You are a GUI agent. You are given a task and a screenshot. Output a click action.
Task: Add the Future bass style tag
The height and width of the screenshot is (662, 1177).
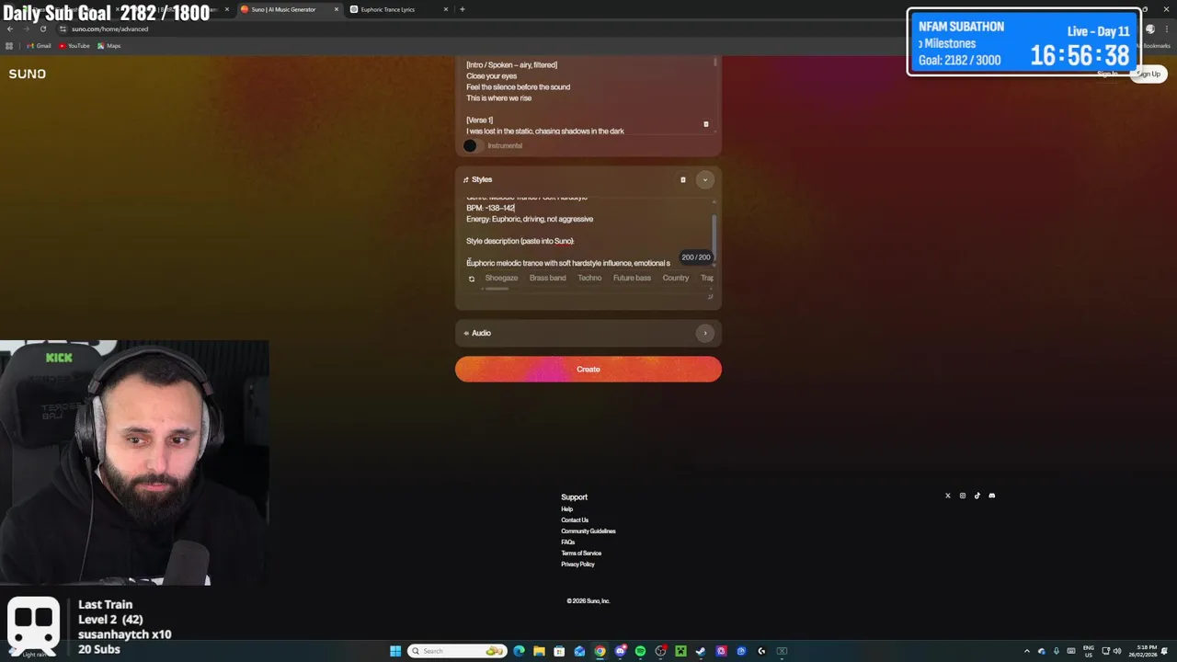[x=632, y=278]
